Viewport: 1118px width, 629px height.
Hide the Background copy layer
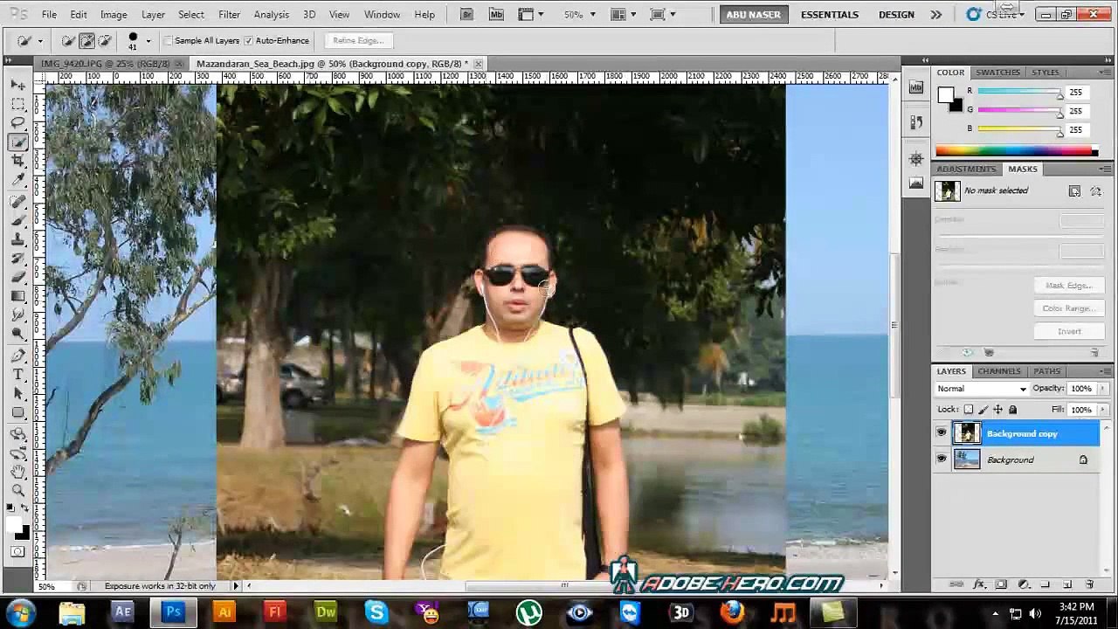click(x=942, y=433)
